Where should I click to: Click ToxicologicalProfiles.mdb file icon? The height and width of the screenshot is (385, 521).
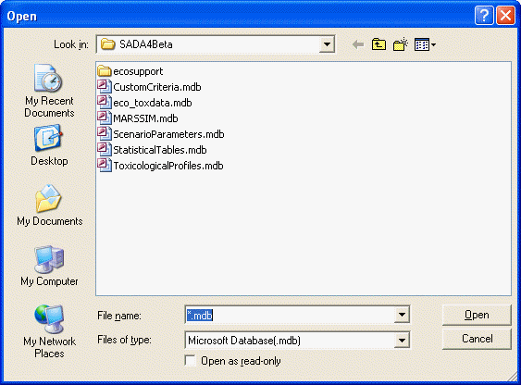pos(104,166)
